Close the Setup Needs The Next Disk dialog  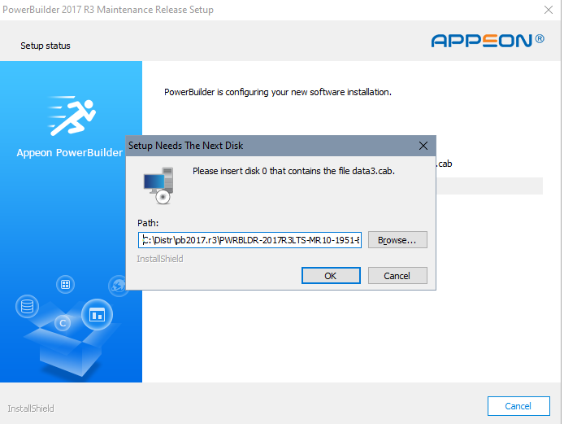(x=423, y=146)
